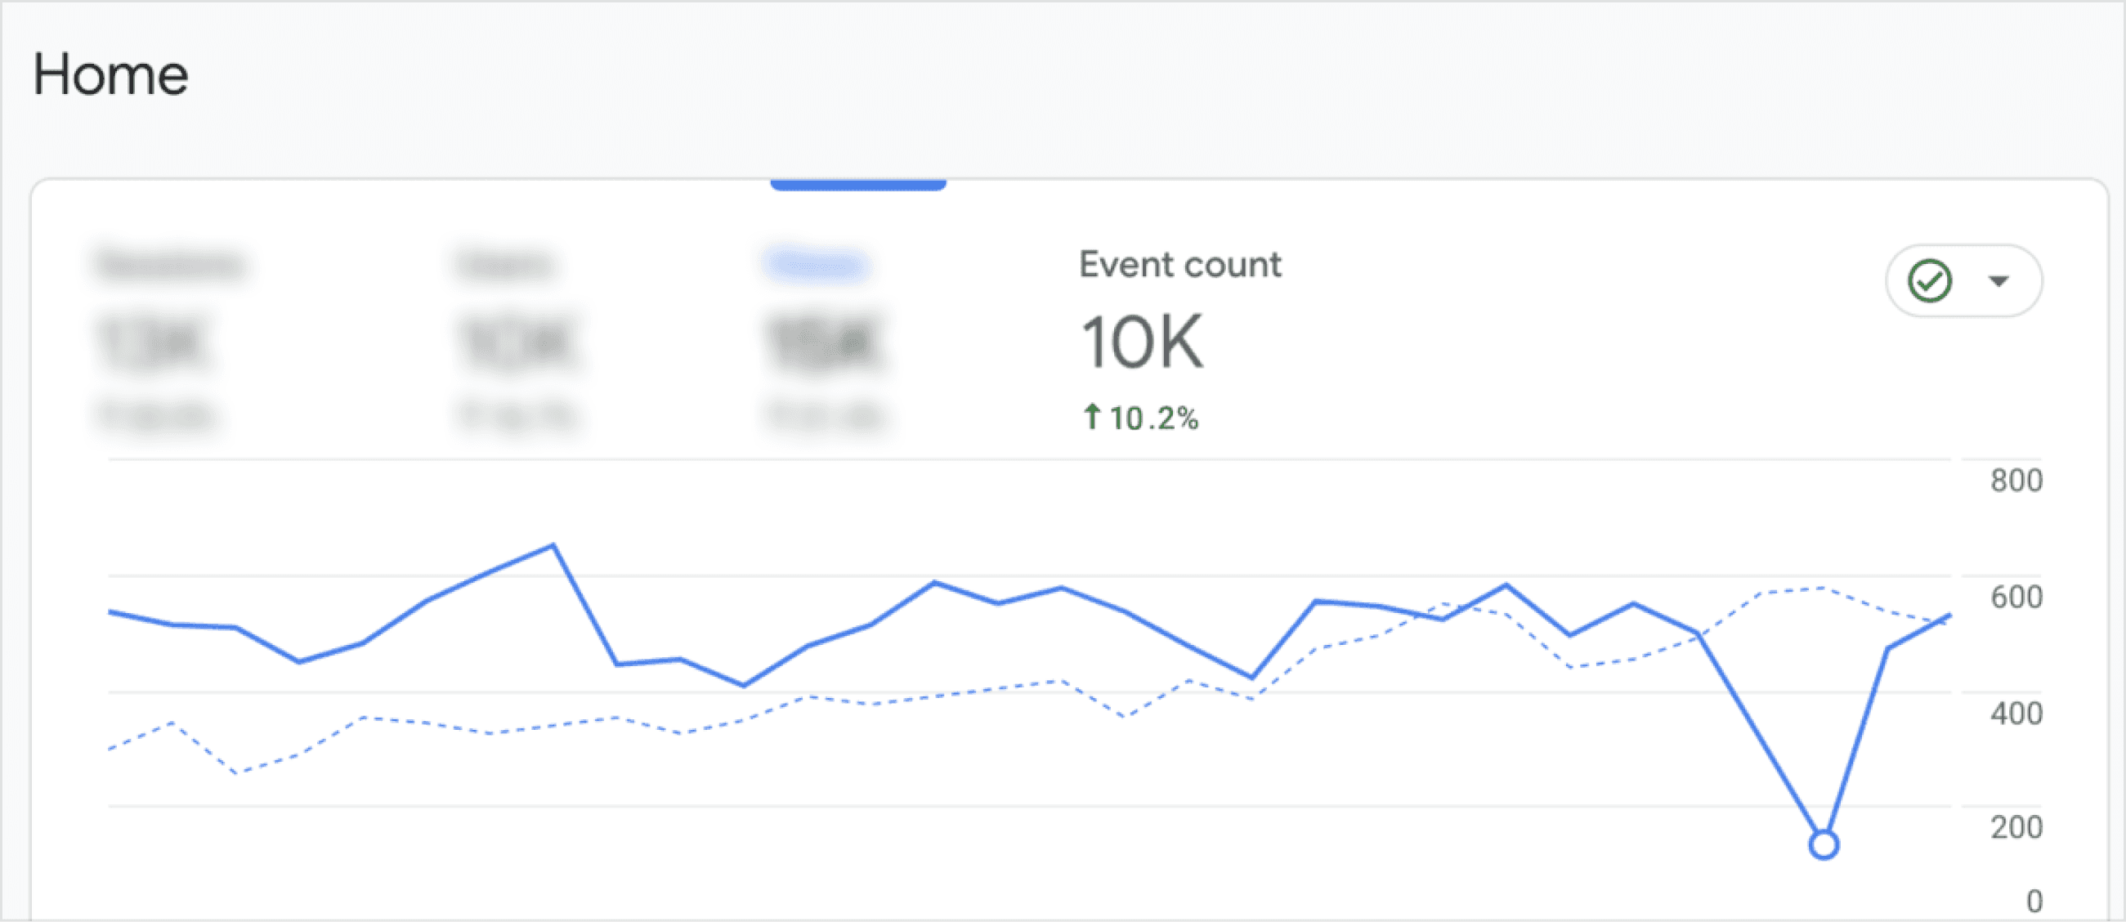Screen dimensions: 2126x922
Task: Click the Home page heading
Action: click(x=110, y=75)
